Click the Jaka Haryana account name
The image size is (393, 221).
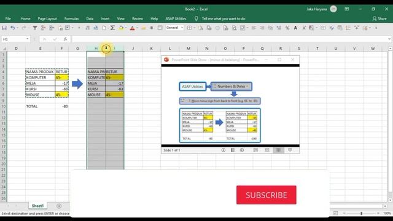click(317, 9)
